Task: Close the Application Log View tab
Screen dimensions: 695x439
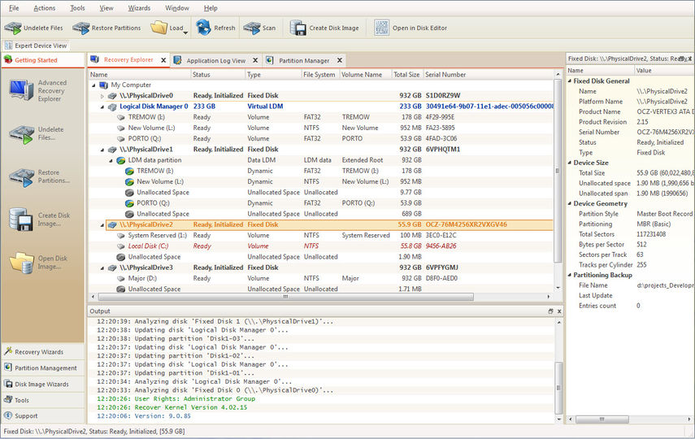Action: point(255,60)
